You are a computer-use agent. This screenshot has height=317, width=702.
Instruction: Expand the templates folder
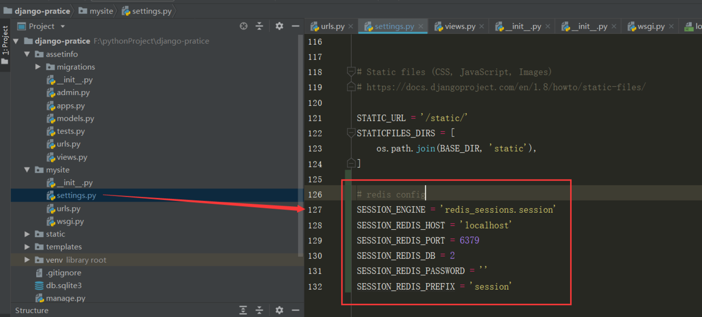[27, 247]
